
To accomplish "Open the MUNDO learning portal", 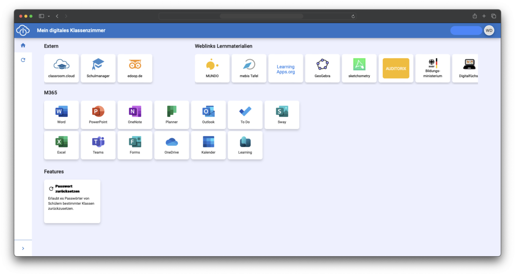I will pos(212,68).
